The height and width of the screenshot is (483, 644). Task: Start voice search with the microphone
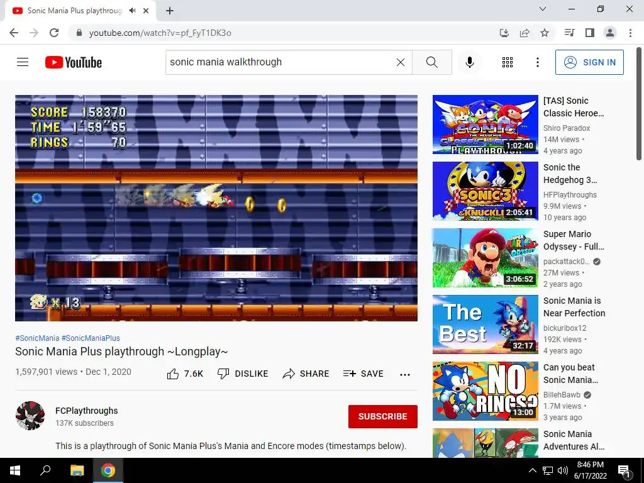pyautogui.click(x=470, y=62)
